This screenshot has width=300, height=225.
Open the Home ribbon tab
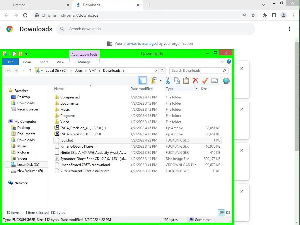pyautogui.click(x=27, y=62)
